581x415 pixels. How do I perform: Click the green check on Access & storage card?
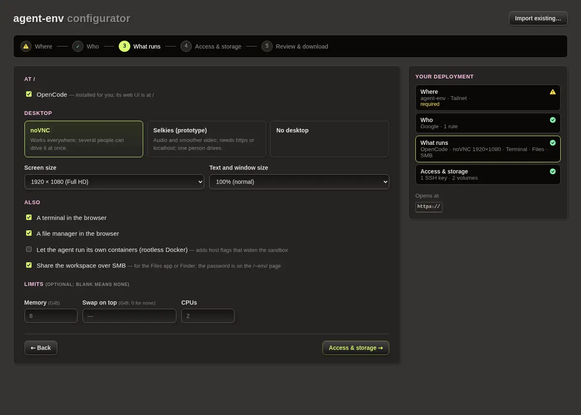click(553, 171)
